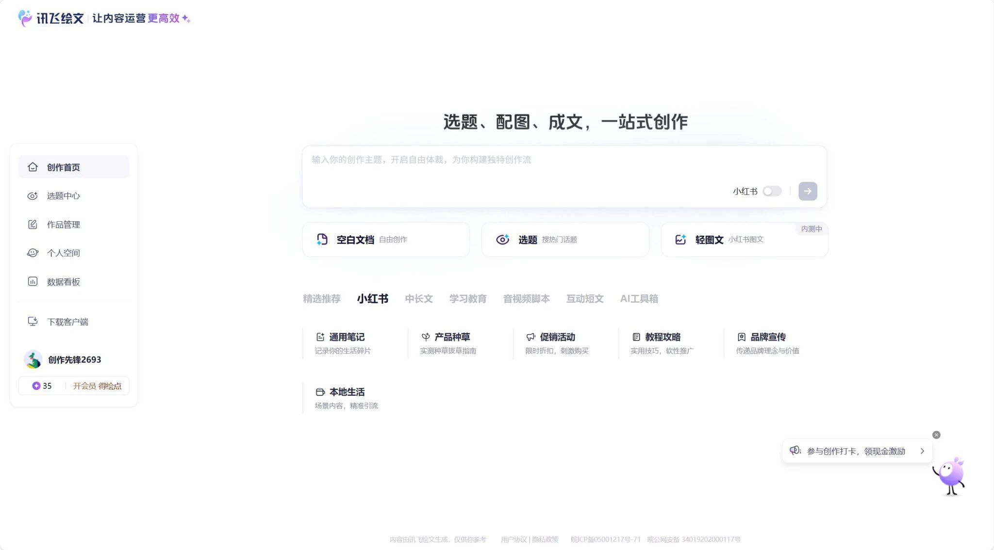The image size is (994, 550).
Task: Open the 轻图文 小红书图文 card
Action: [744, 240]
